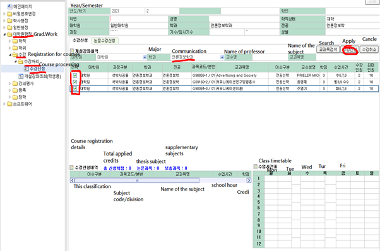Collapse the Grad.Work tree node
Screen dimensions: 380x251
pos(4,35)
